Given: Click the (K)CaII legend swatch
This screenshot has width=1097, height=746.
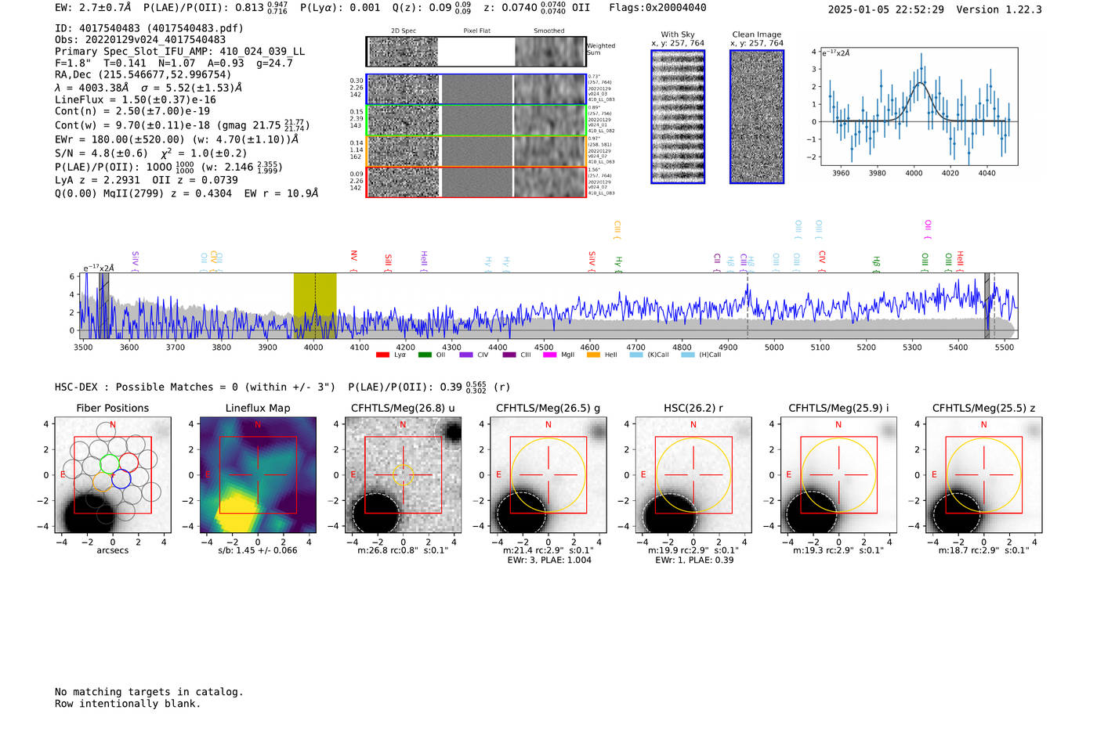Looking at the screenshot, I should click(636, 355).
